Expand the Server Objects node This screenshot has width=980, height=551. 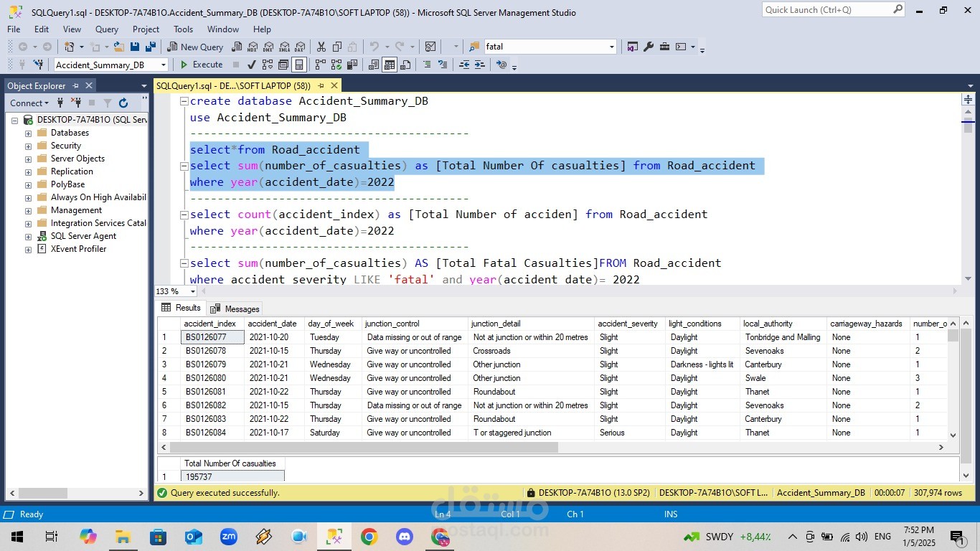click(x=28, y=159)
